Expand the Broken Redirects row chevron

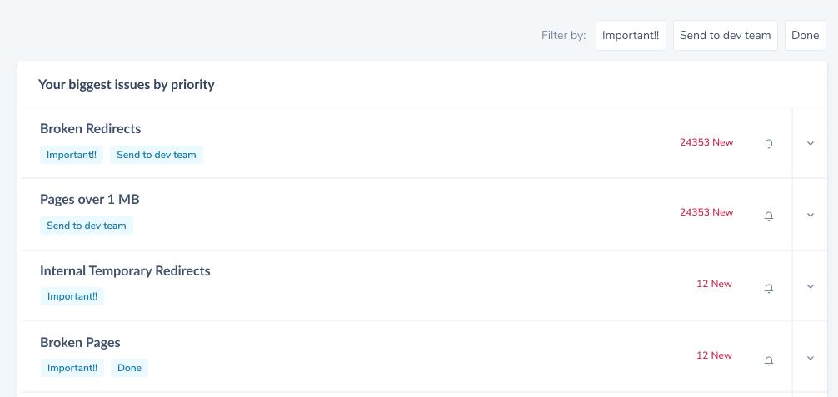point(811,143)
